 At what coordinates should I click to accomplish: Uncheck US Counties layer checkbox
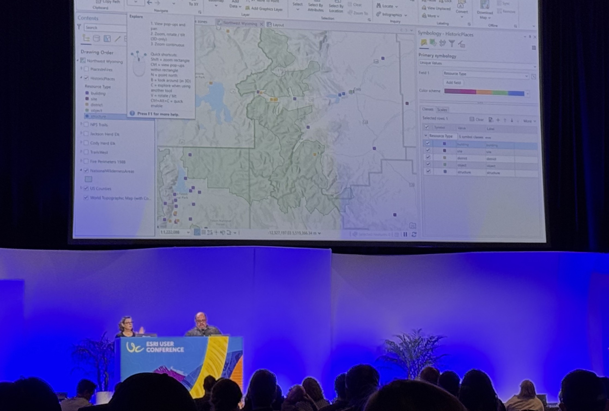coord(86,188)
